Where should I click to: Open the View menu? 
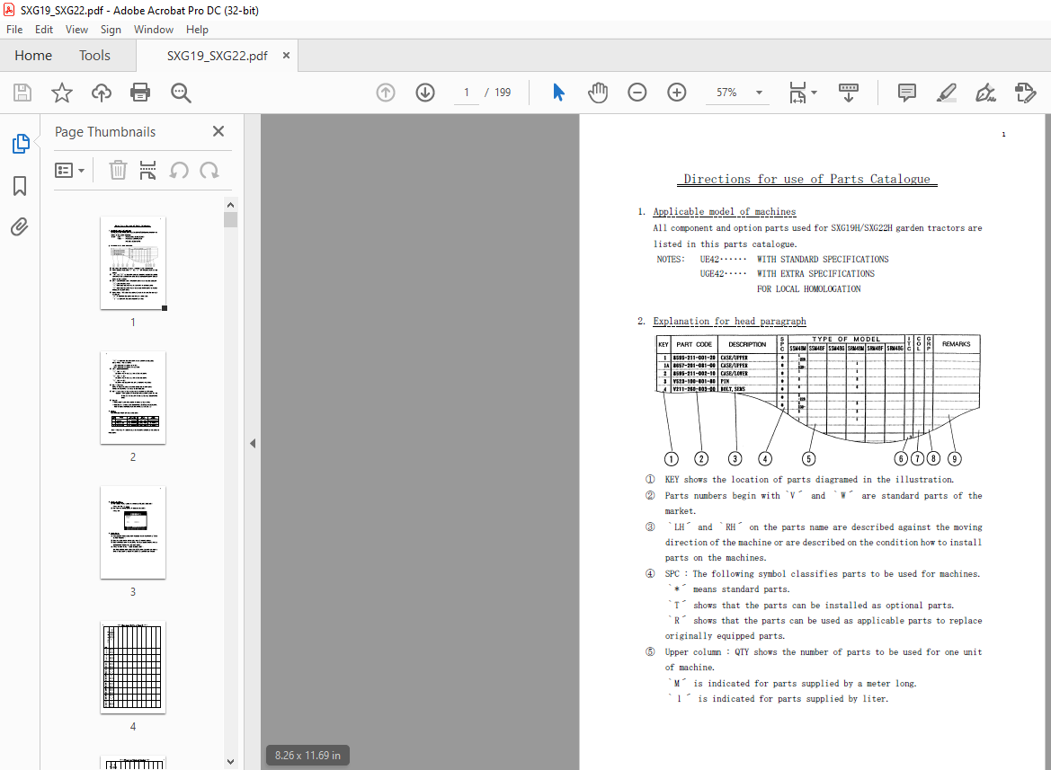76,30
